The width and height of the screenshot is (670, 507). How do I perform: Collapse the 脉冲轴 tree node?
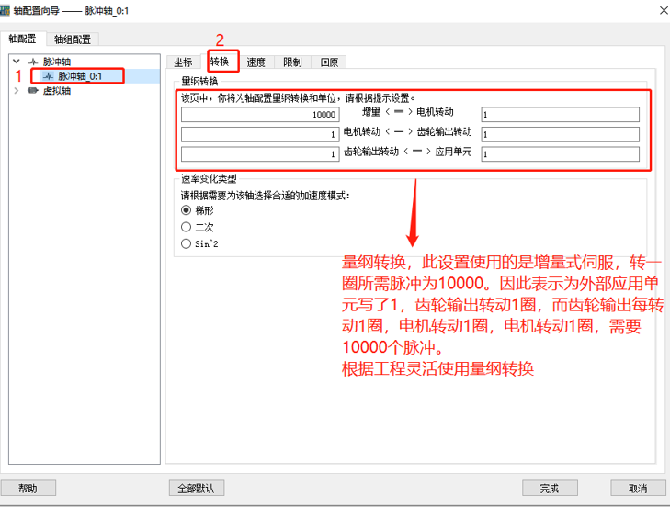coord(17,62)
